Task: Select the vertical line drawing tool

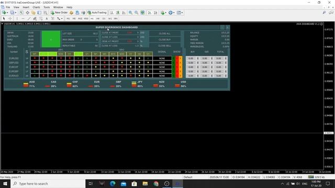Action: point(17,19)
